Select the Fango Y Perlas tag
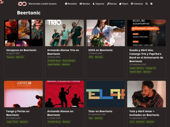The width and height of the screenshot is (170, 127). point(12,122)
